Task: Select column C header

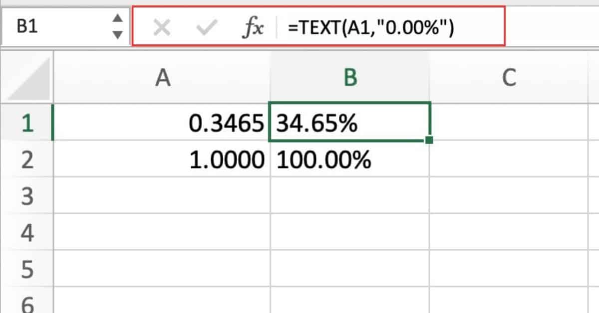Action: [x=508, y=78]
